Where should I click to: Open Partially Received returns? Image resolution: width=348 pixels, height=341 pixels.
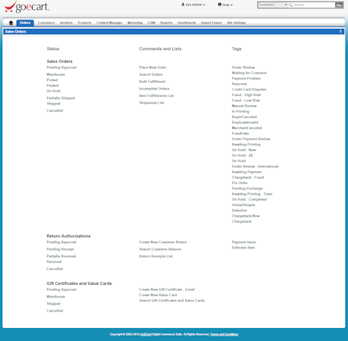tap(61, 256)
